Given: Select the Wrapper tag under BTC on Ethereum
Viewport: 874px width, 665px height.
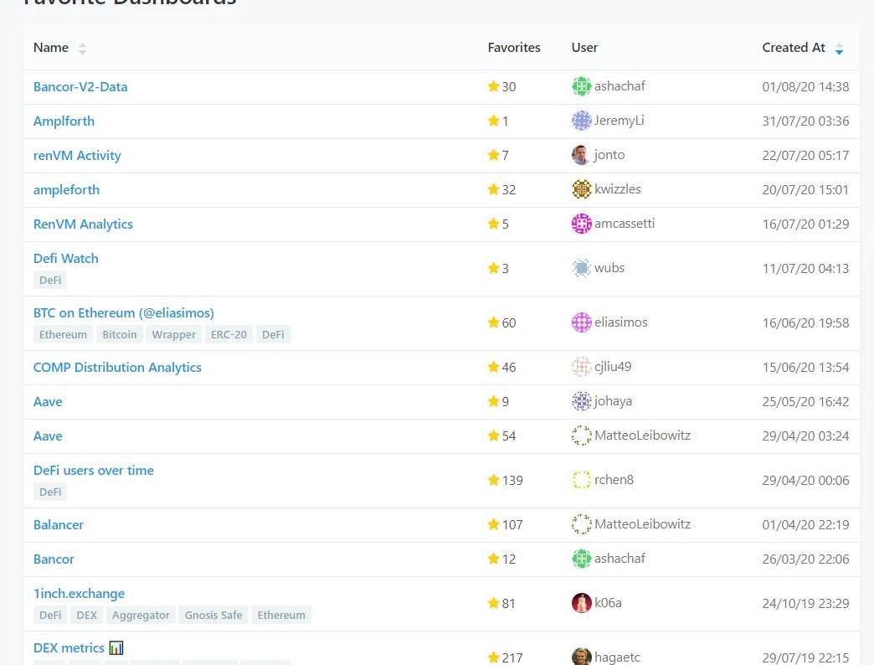Looking at the screenshot, I should pyautogui.click(x=173, y=334).
